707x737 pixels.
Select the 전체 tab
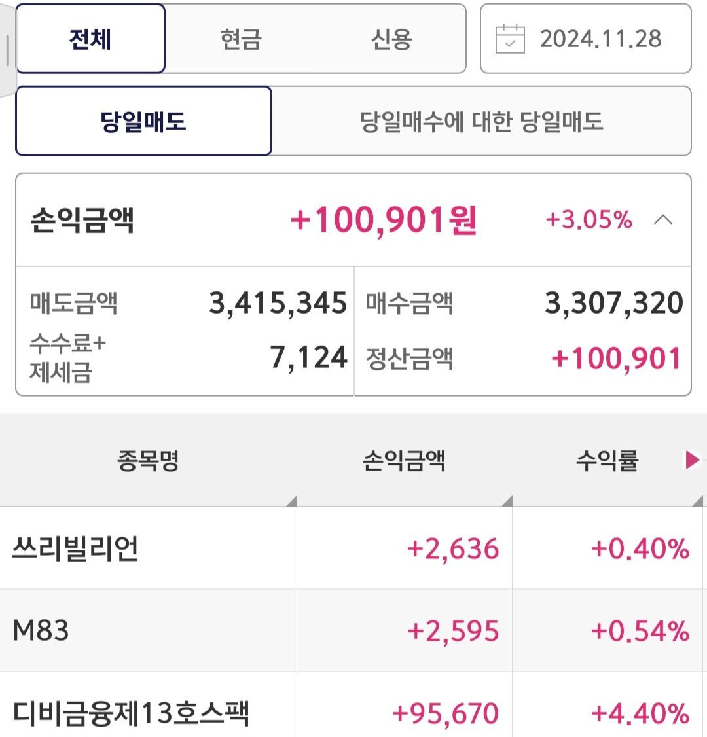90,39
